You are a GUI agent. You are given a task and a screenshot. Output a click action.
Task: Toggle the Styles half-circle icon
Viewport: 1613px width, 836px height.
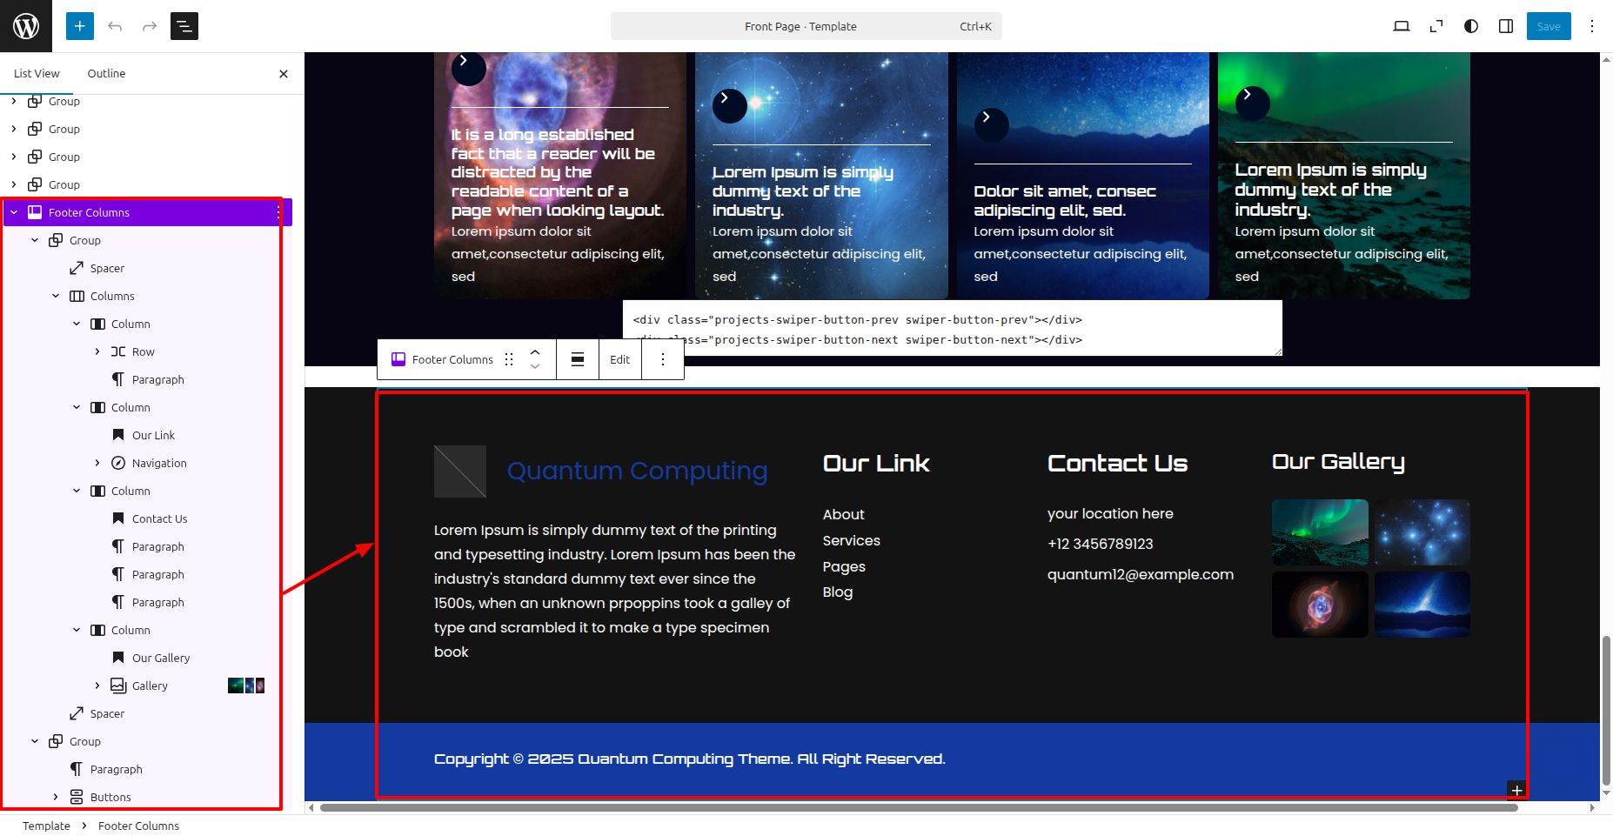tap(1471, 26)
